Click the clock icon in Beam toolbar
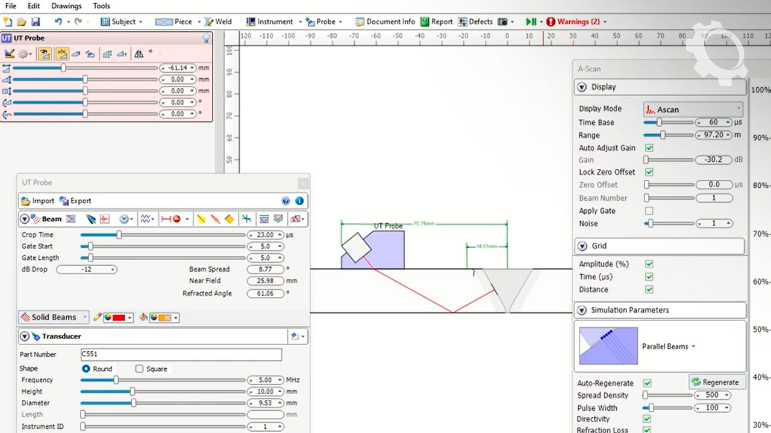 124,219
